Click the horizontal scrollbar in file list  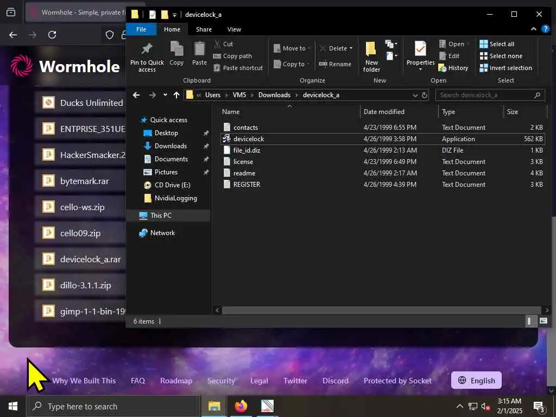tap(382, 310)
